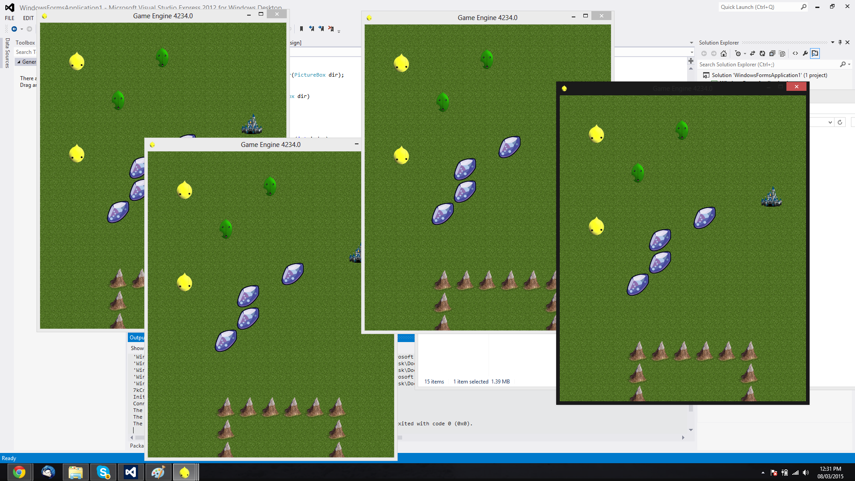Click the View Code icon
855x481 pixels.
(795, 53)
